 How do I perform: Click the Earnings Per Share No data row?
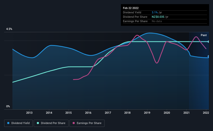pyautogui.click(x=165, y=21)
